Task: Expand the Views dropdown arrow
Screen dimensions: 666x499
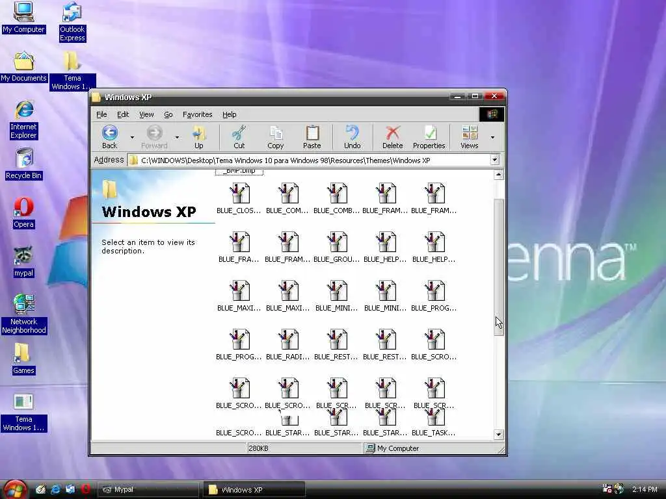Action: tap(493, 137)
